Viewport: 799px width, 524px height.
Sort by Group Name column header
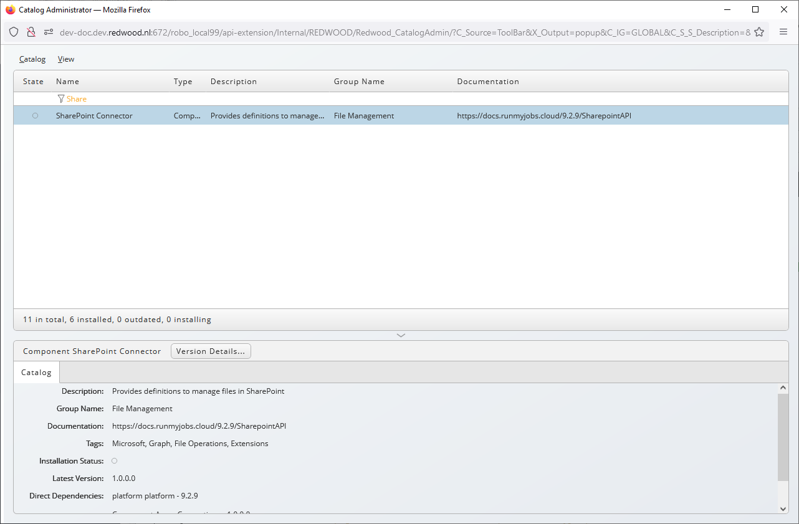point(359,82)
